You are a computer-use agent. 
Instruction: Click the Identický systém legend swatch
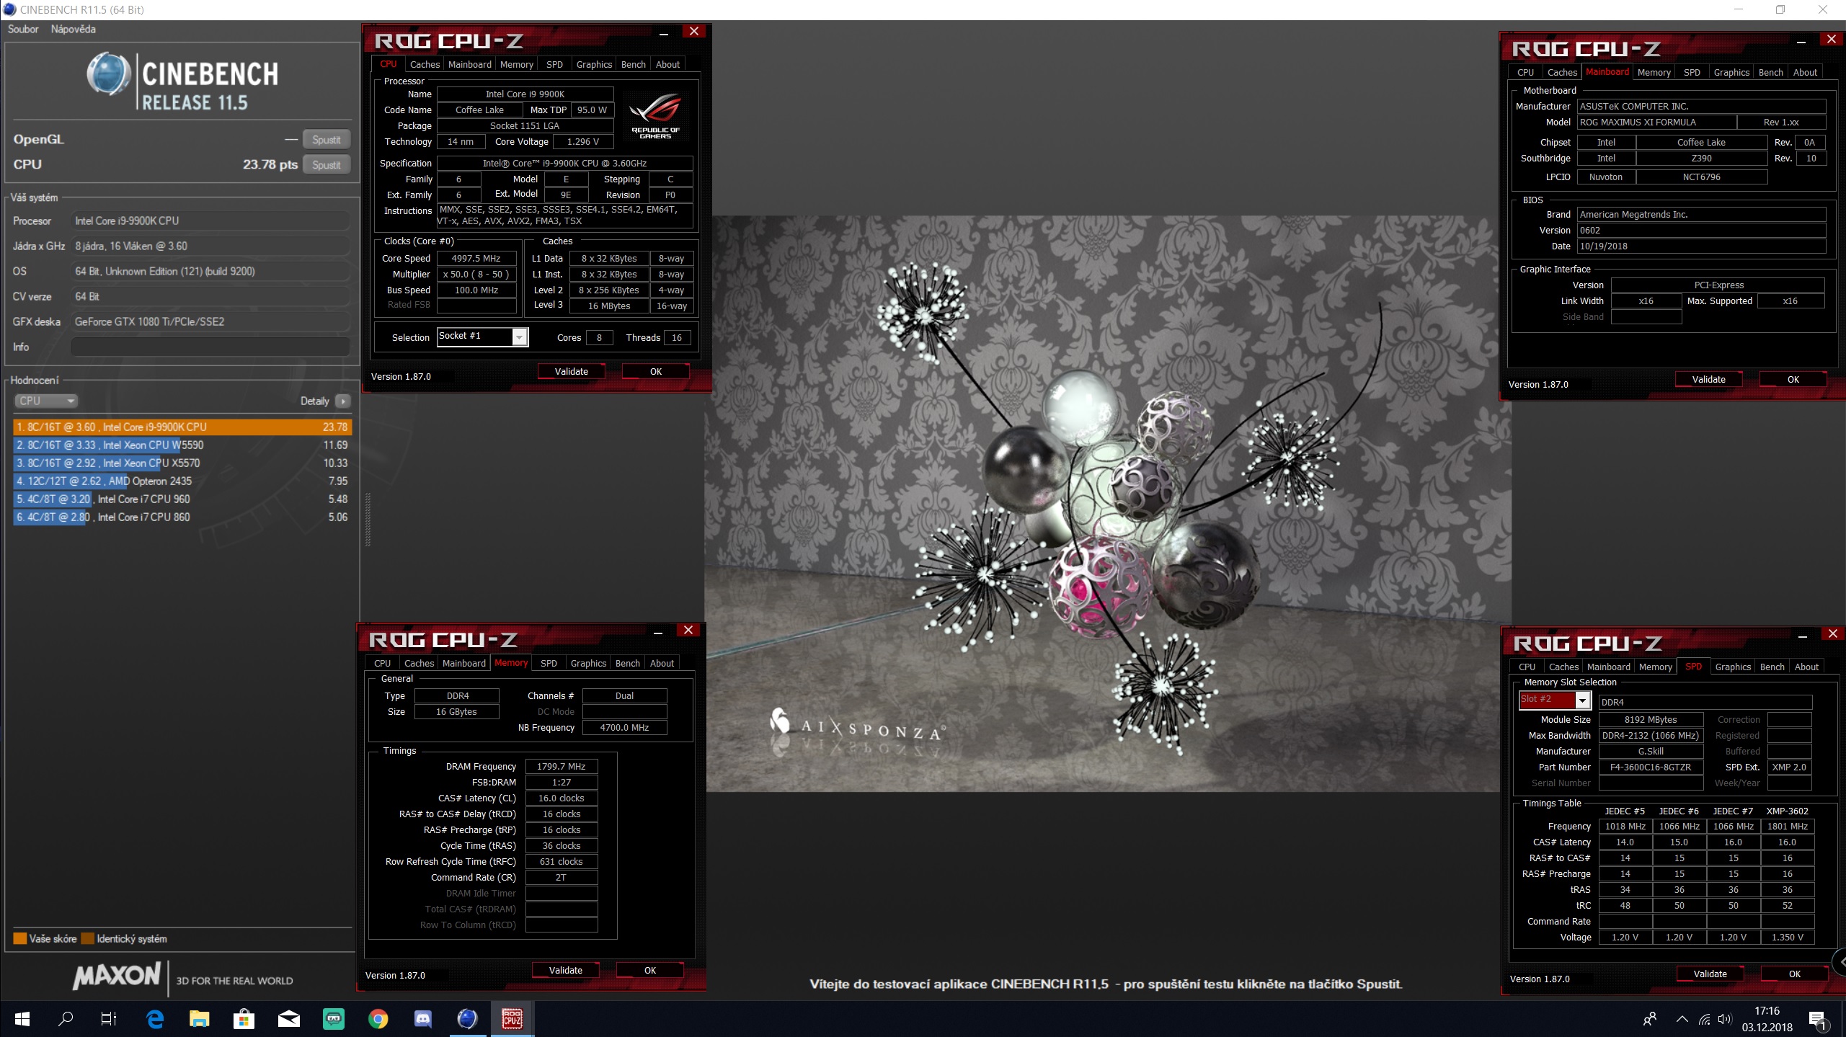[88, 938]
